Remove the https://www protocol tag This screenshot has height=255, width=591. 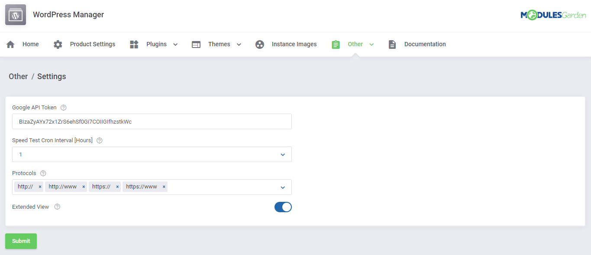(x=164, y=187)
